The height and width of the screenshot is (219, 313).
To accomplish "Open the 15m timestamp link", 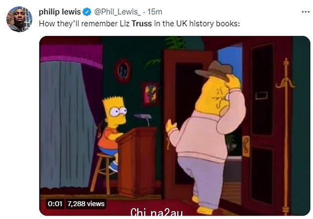I will [155, 12].
